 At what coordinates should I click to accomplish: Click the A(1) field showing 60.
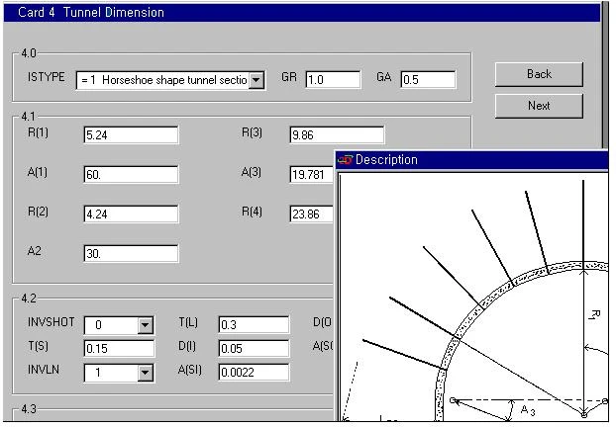(131, 174)
